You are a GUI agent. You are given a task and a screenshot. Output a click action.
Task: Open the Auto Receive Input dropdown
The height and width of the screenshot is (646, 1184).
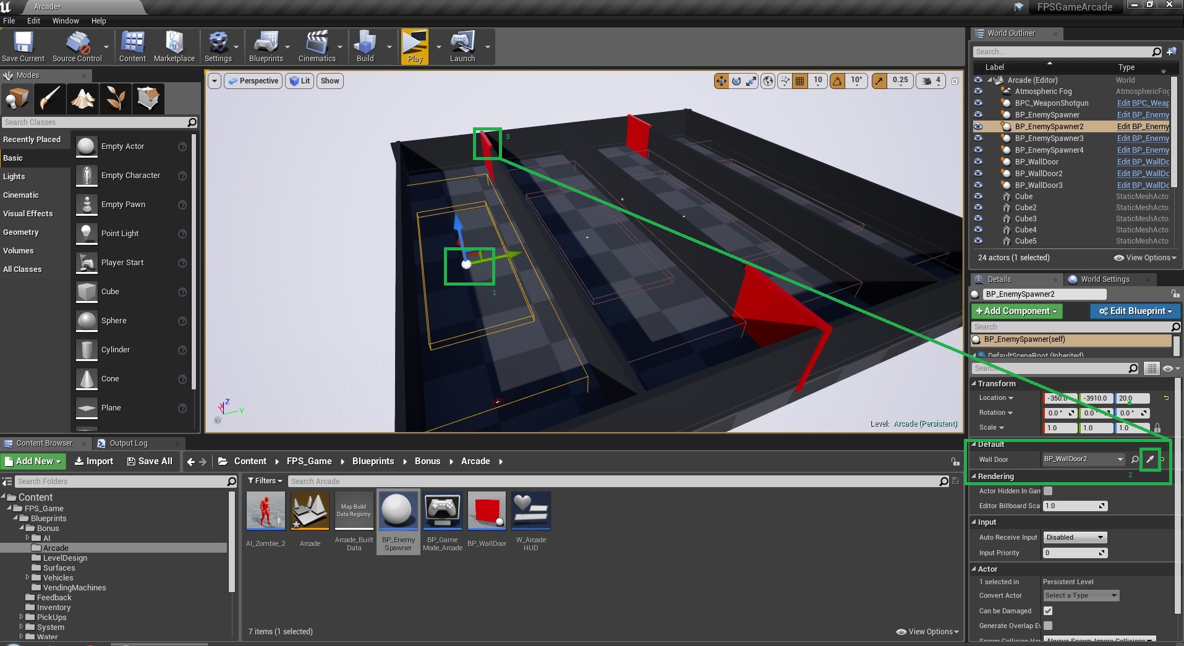click(x=1075, y=537)
